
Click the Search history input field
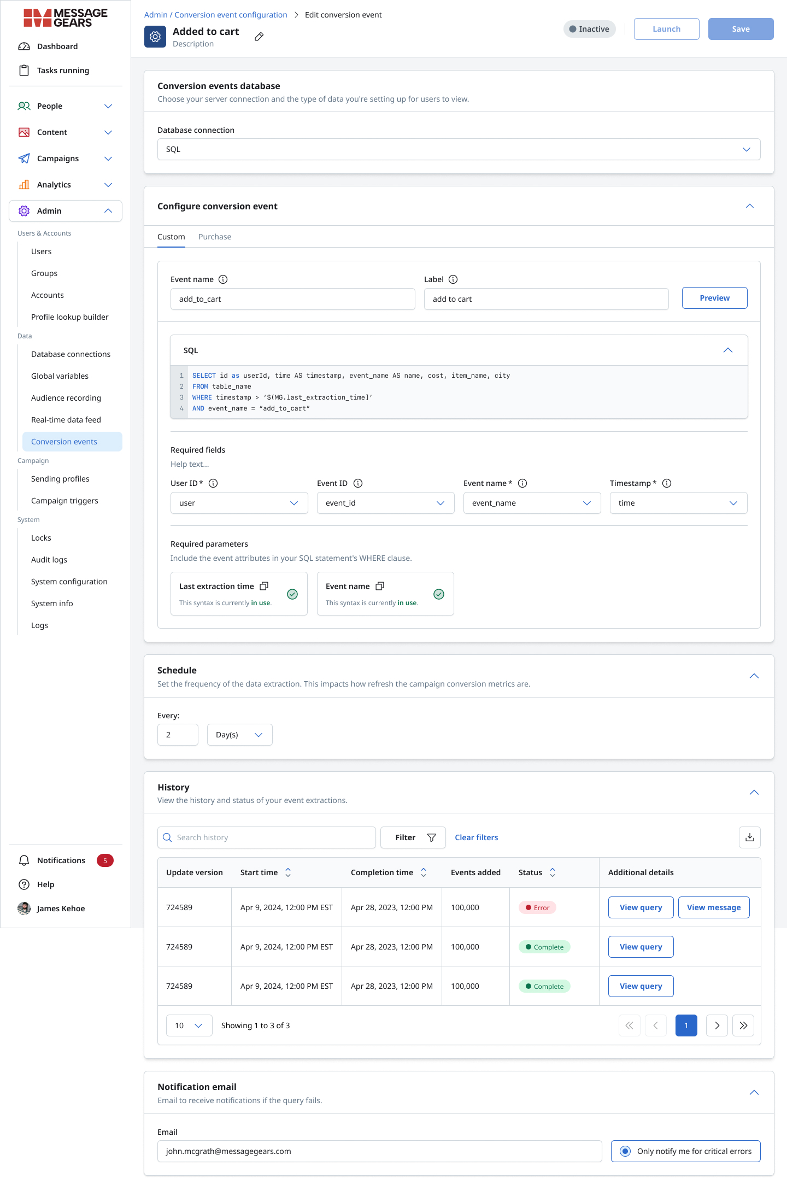point(267,837)
